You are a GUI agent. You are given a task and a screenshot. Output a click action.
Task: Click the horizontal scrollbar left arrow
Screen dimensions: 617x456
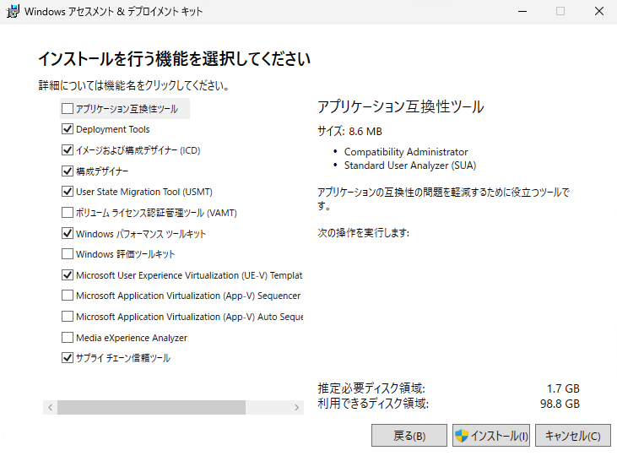50,408
